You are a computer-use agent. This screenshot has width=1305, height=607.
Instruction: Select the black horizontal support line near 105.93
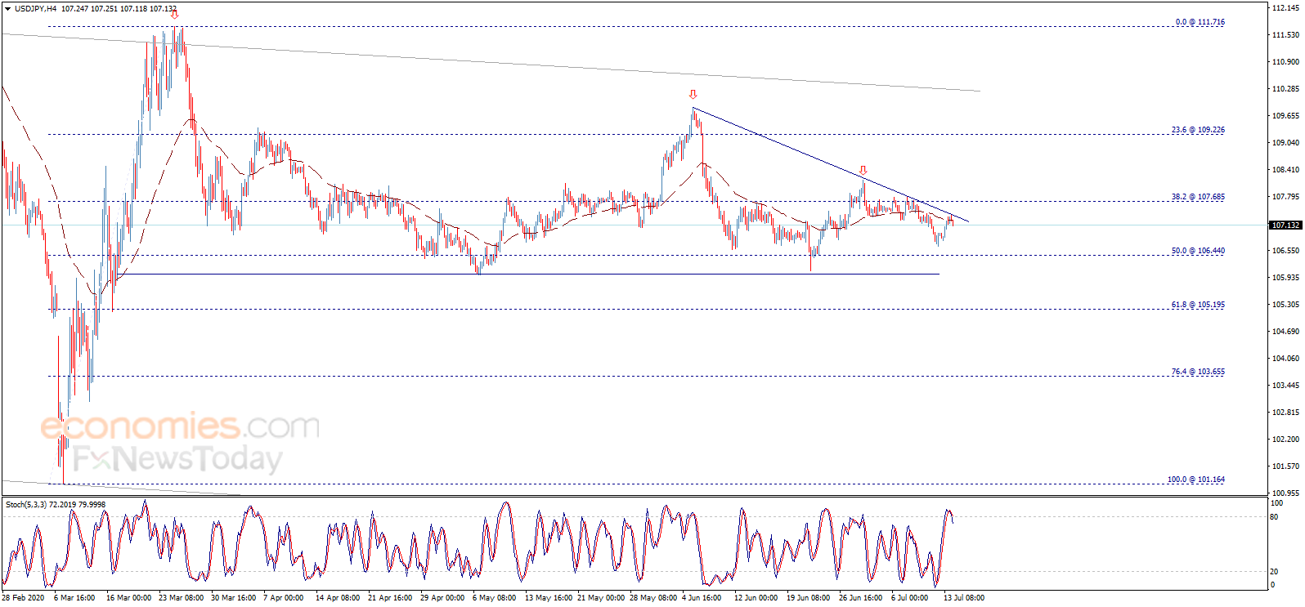click(527, 274)
